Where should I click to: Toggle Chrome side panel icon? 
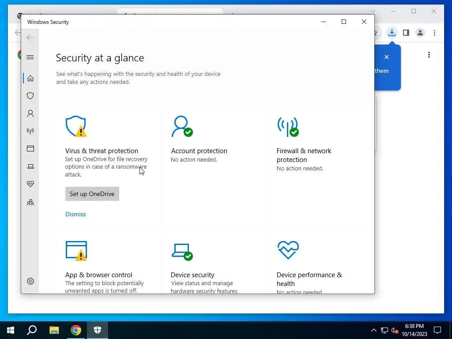[x=406, y=33]
